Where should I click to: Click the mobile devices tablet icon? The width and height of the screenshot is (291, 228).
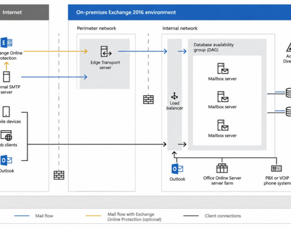pyautogui.click(x=6, y=112)
